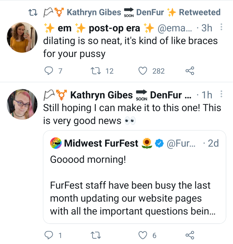
Task: Open the 3h timestamp on em's tweet
Action: click(x=207, y=28)
